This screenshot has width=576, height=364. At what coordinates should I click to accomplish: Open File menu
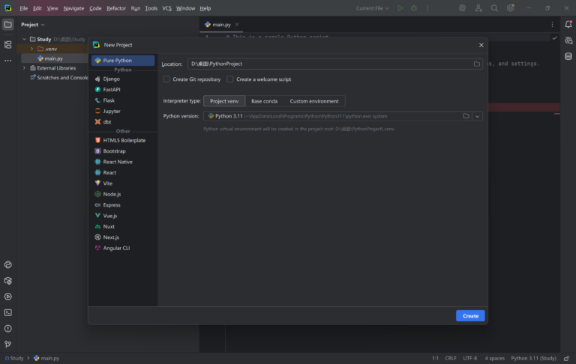(24, 8)
